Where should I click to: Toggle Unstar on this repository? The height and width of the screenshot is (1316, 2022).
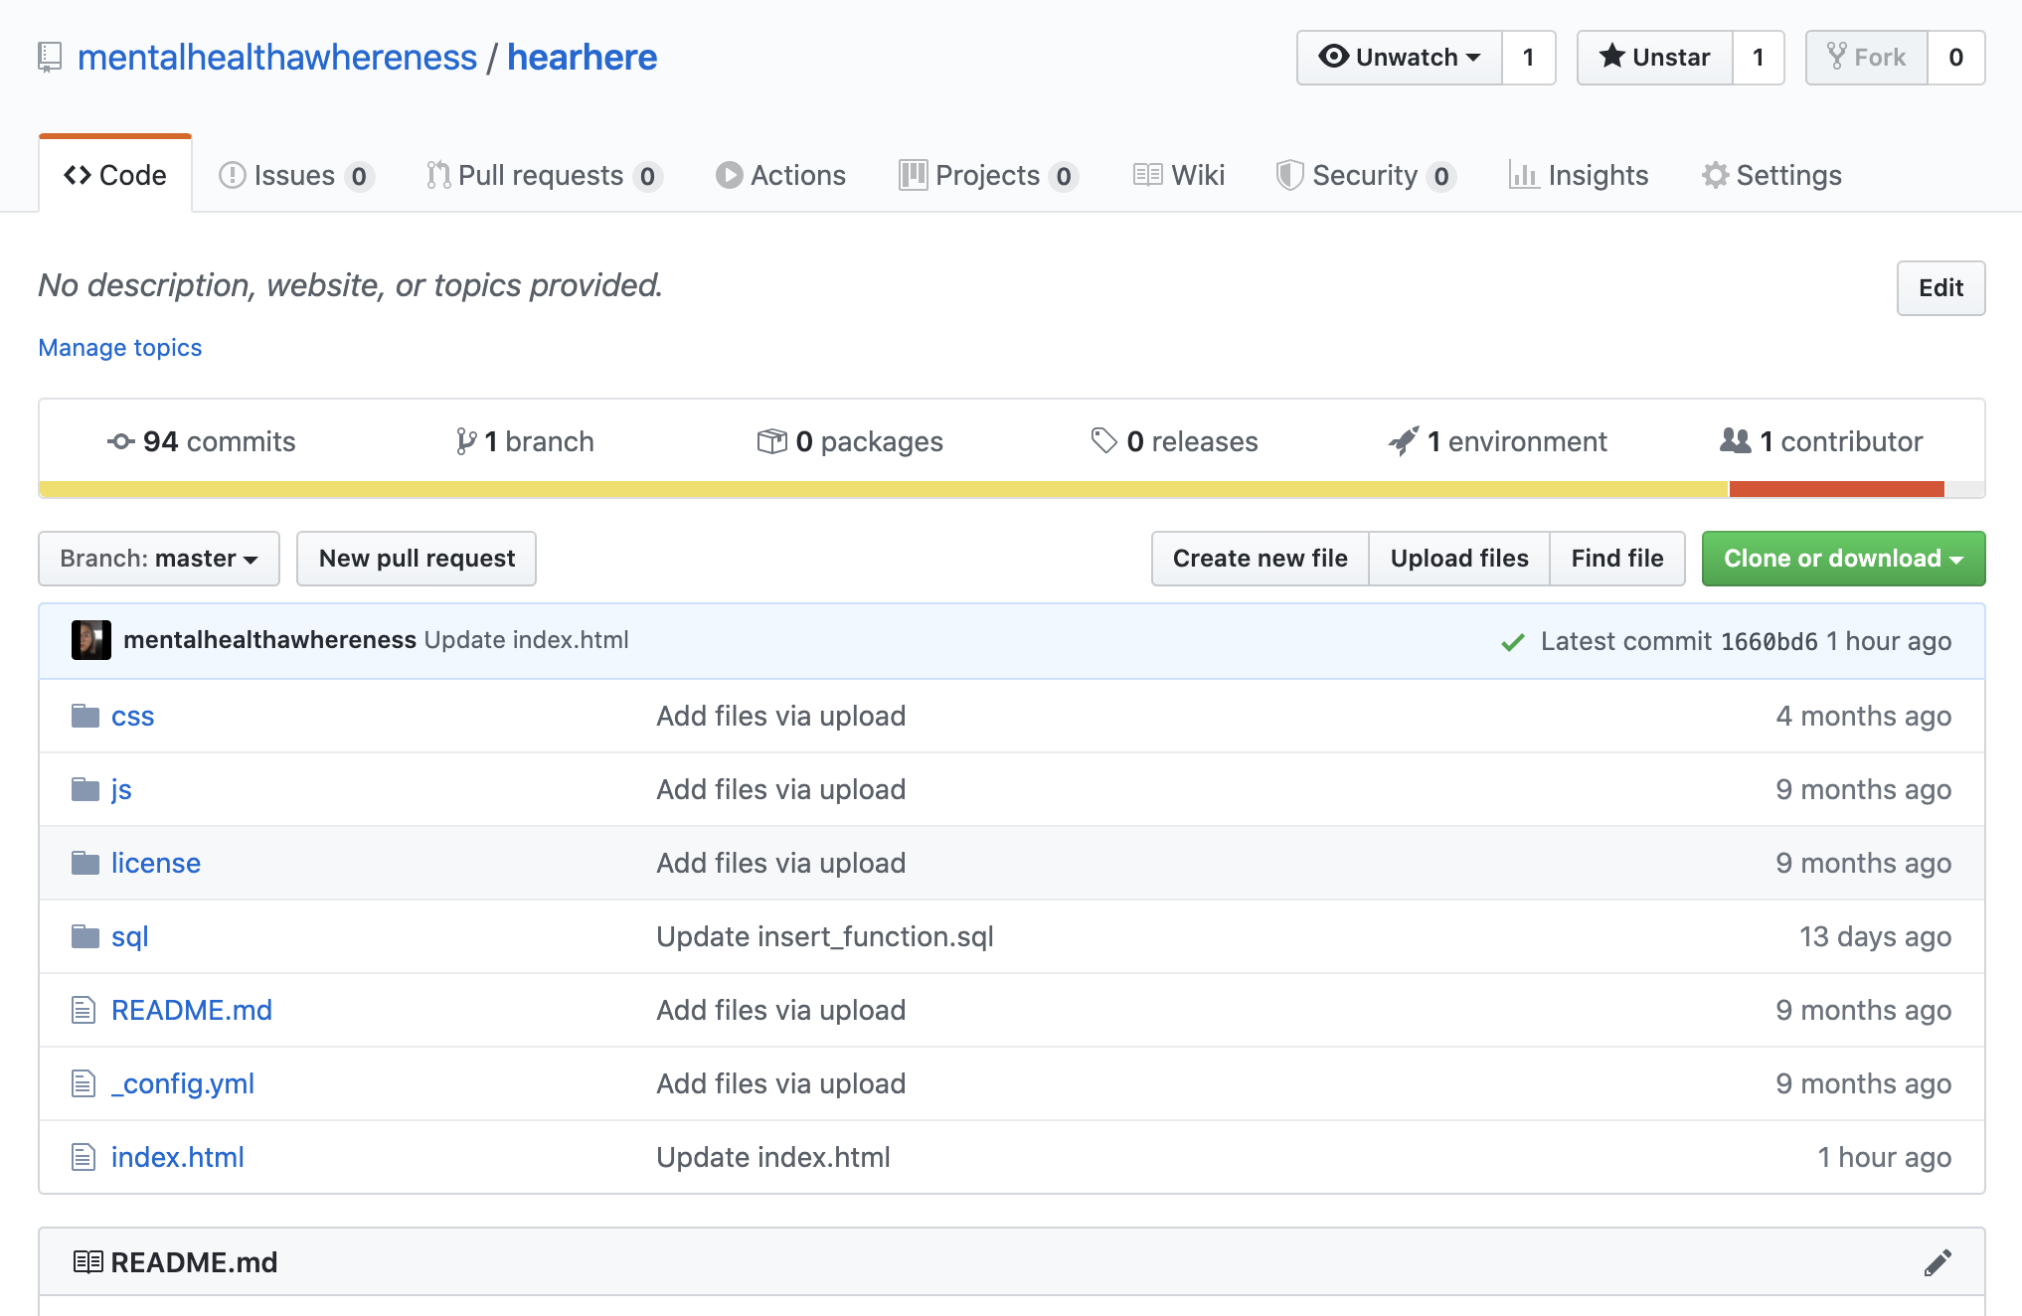point(1655,58)
